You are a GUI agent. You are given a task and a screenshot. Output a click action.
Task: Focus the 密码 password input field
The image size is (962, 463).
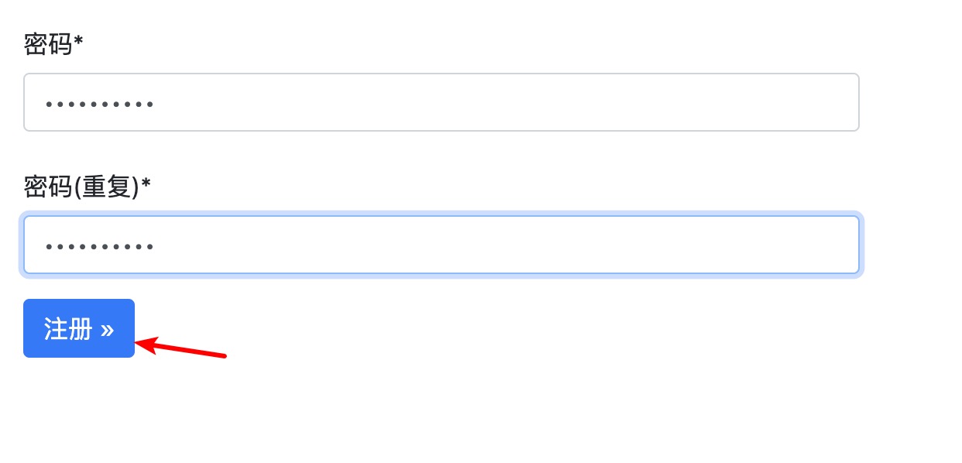(441, 102)
